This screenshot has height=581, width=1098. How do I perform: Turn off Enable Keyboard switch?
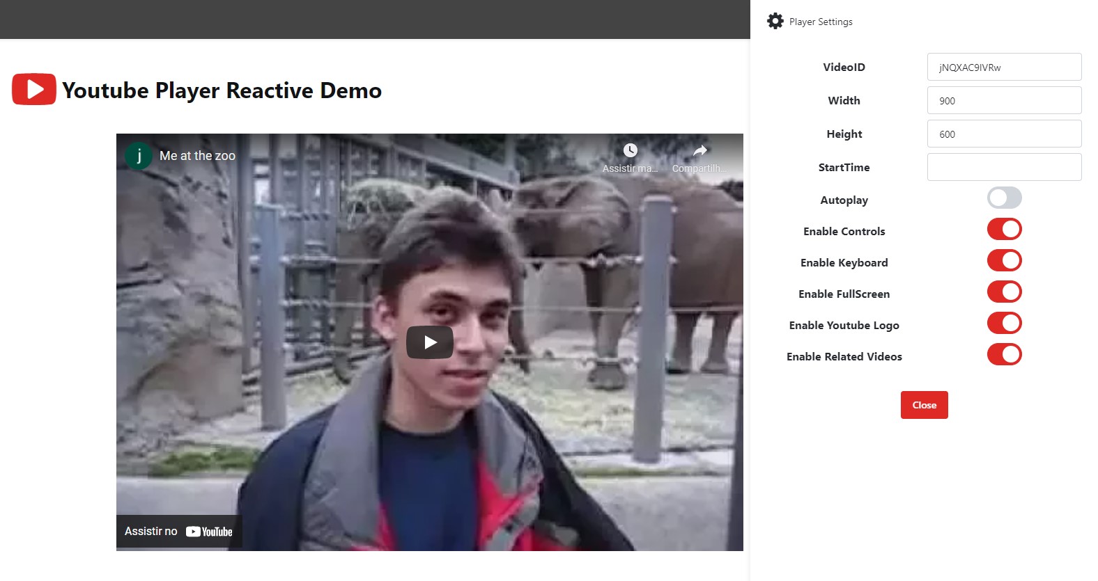click(1004, 260)
